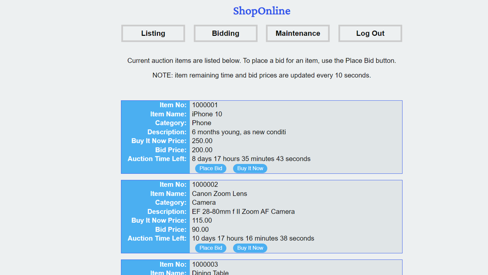This screenshot has width=488, height=275.
Task: Place a bid on the Canon Zoom Lens
Action: click(211, 247)
